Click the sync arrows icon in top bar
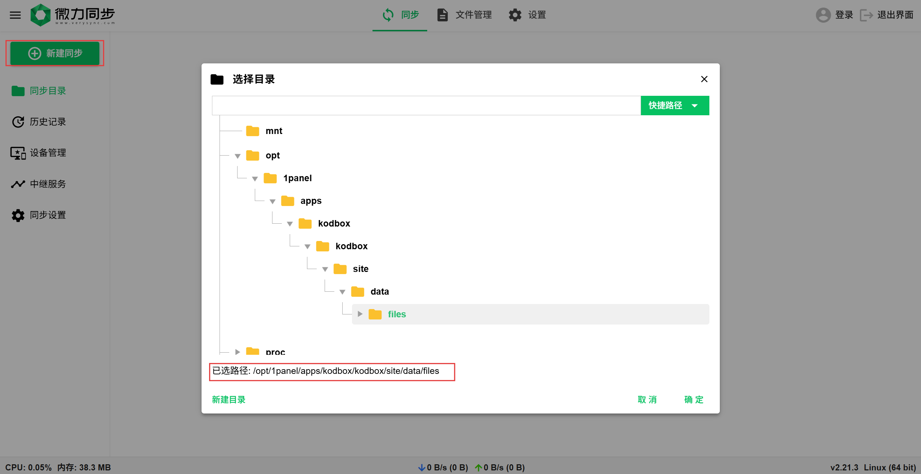This screenshot has height=474, width=921. (x=388, y=15)
